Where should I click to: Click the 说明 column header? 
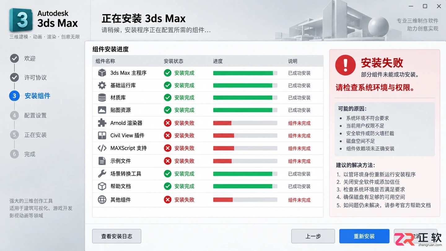[293, 61]
